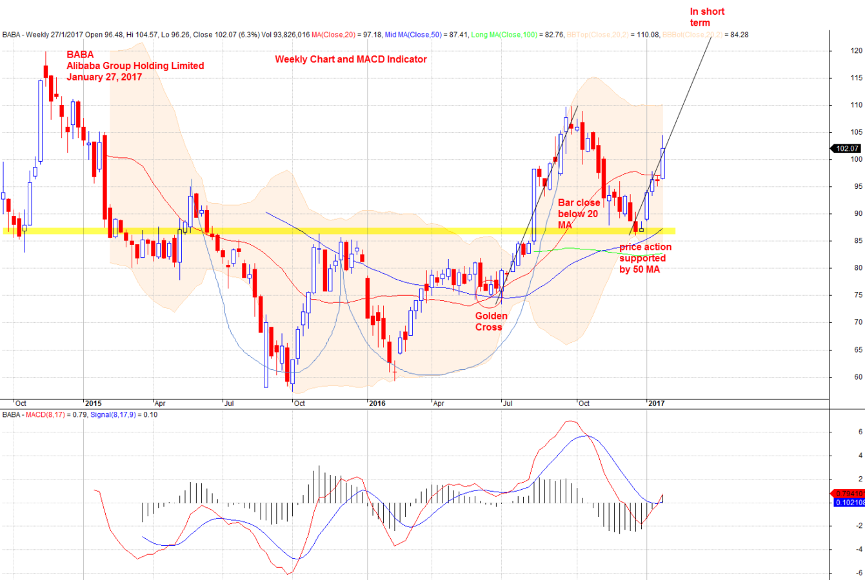Click the Jul label between 2016 and 2017

click(508, 403)
